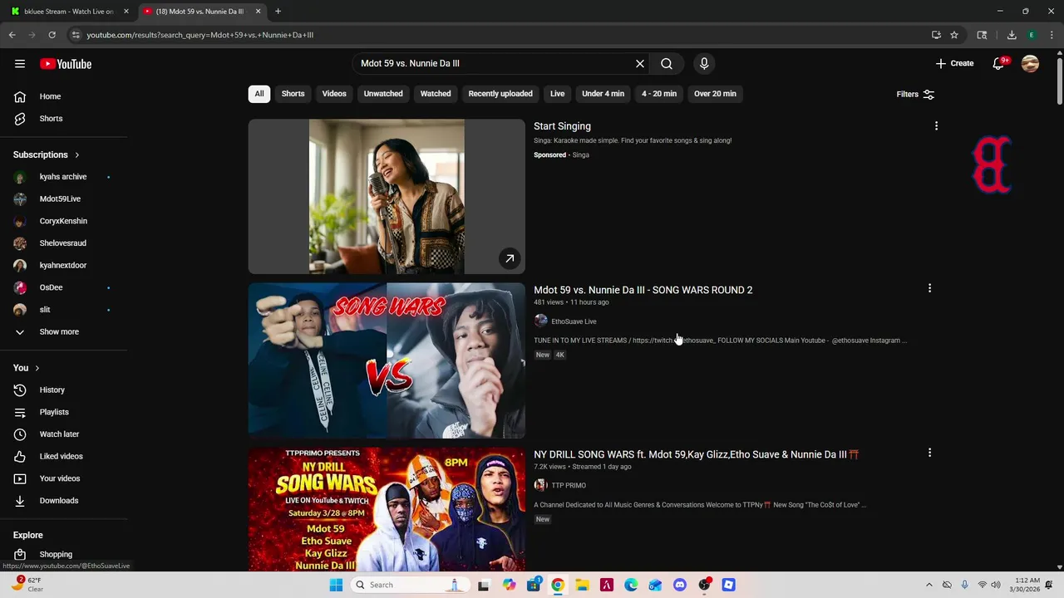Open more options for Start Singing ad
1064x598 pixels.
click(936, 125)
